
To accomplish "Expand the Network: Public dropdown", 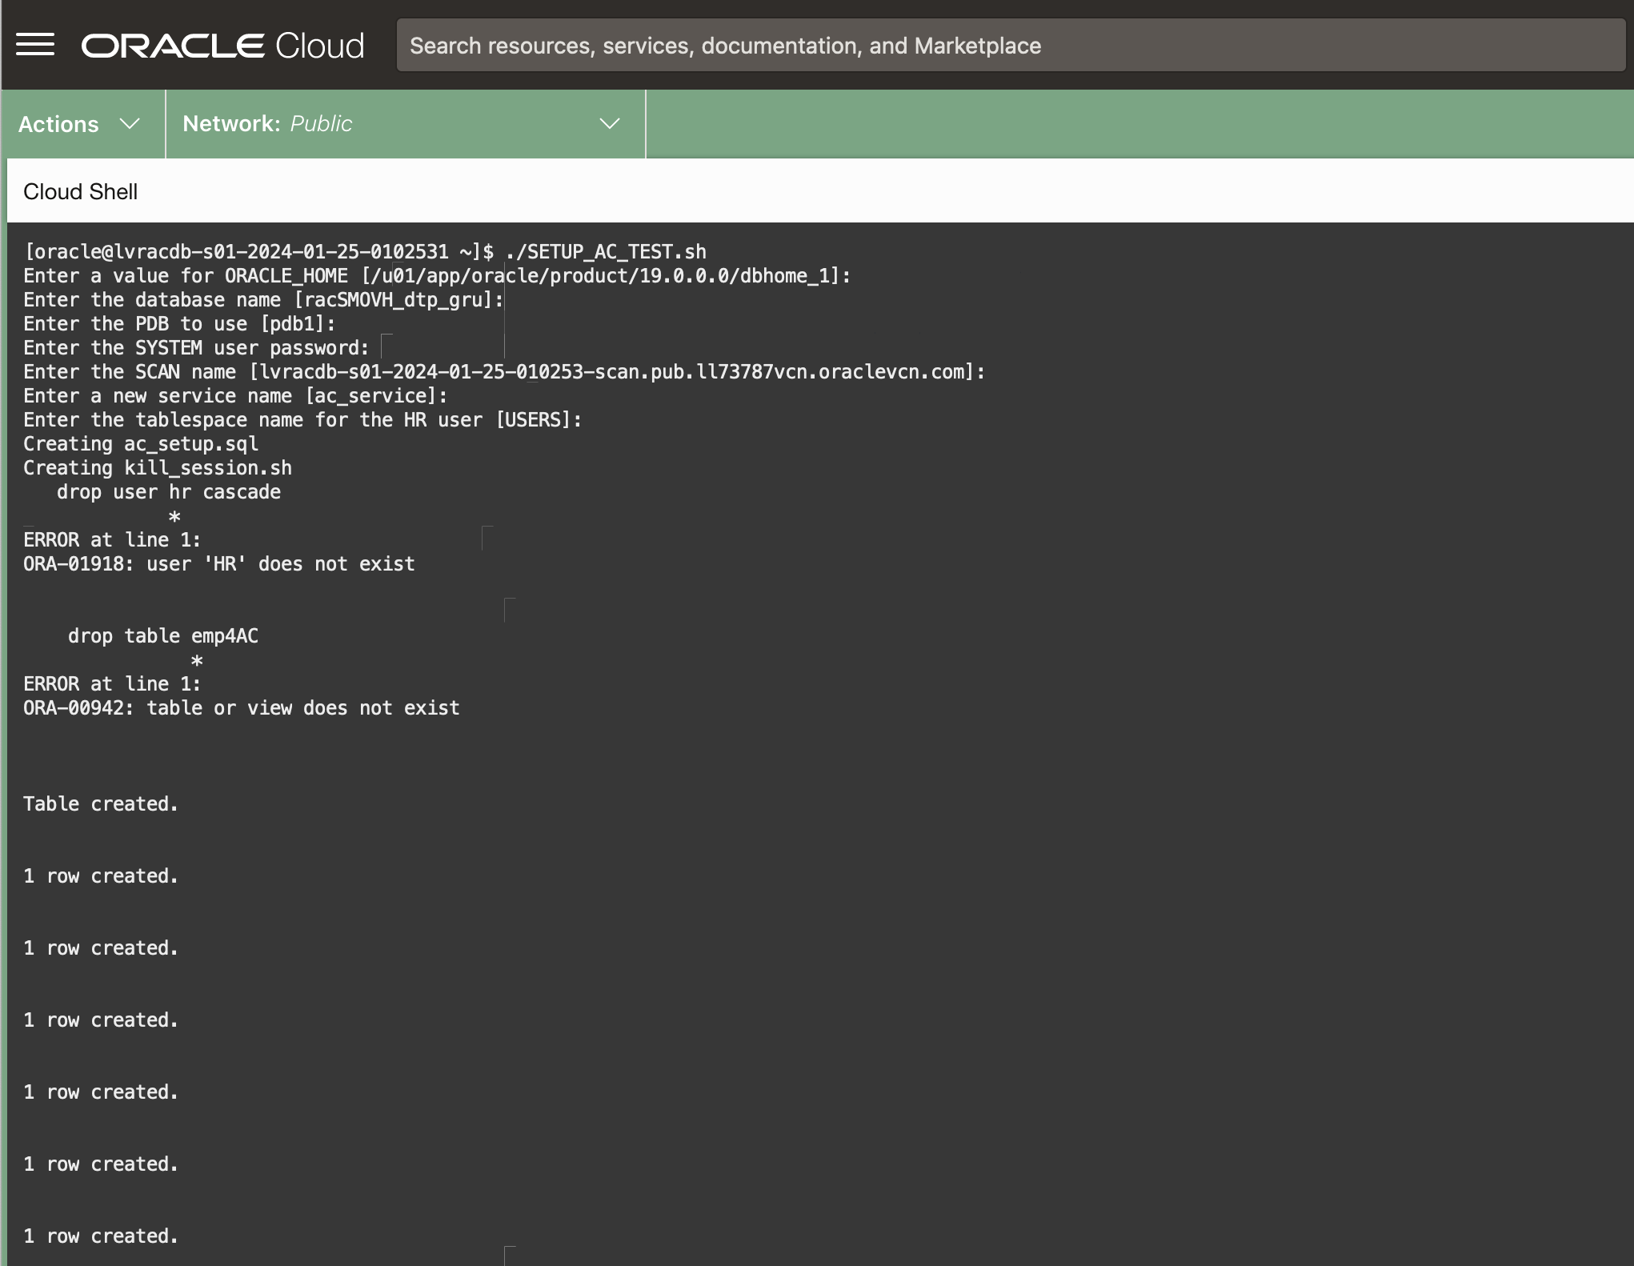I will point(404,124).
